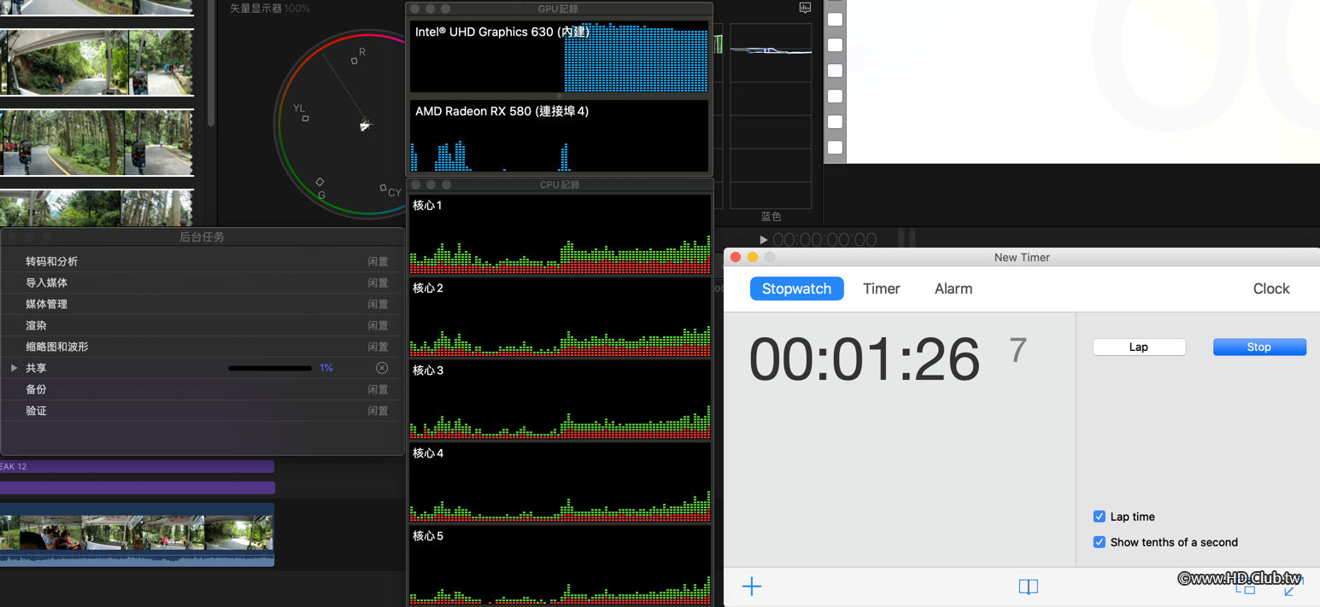Click the 00:00:00:00 viewer timecode

824,240
